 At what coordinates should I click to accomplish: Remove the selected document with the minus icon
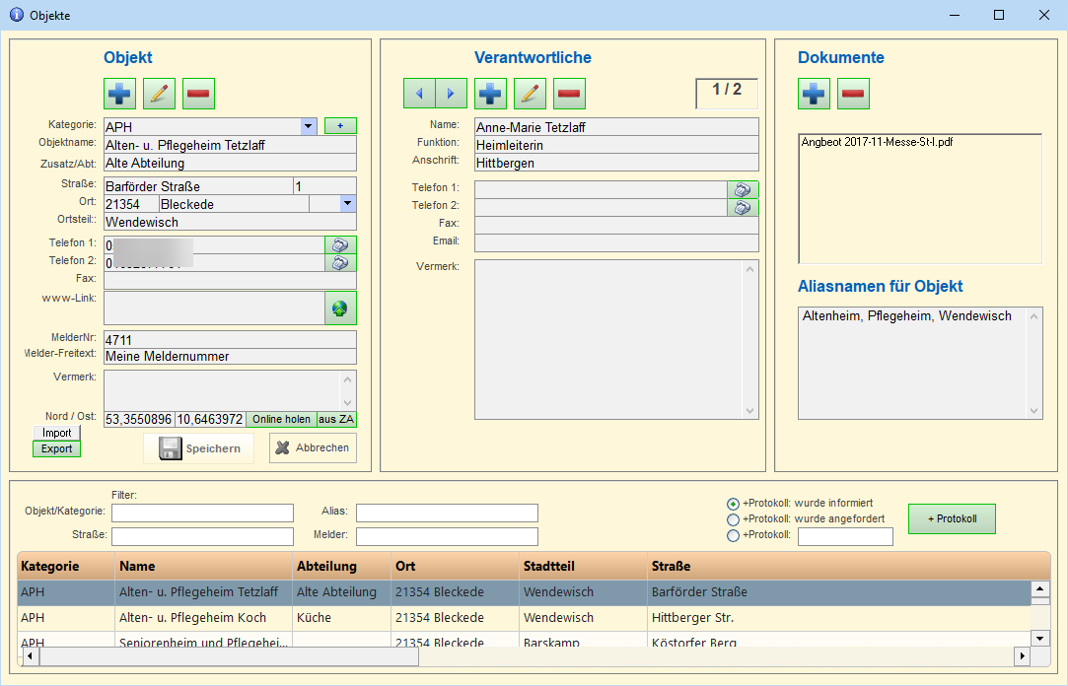point(853,94)
